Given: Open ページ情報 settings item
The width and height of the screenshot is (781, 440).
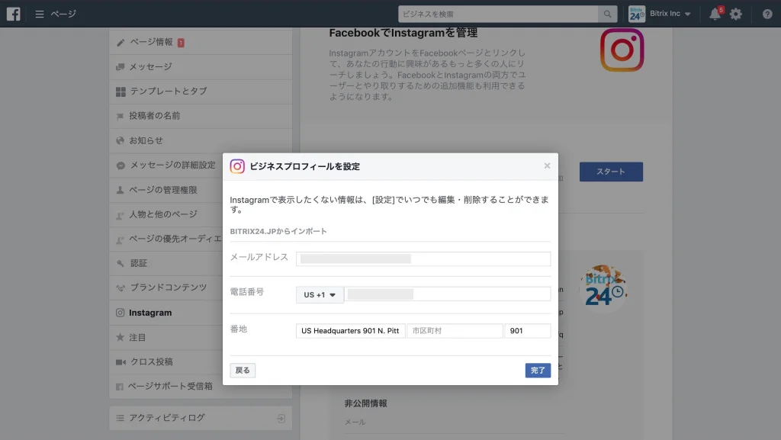Looking at the screenshot, I should [x=151, y=42].
